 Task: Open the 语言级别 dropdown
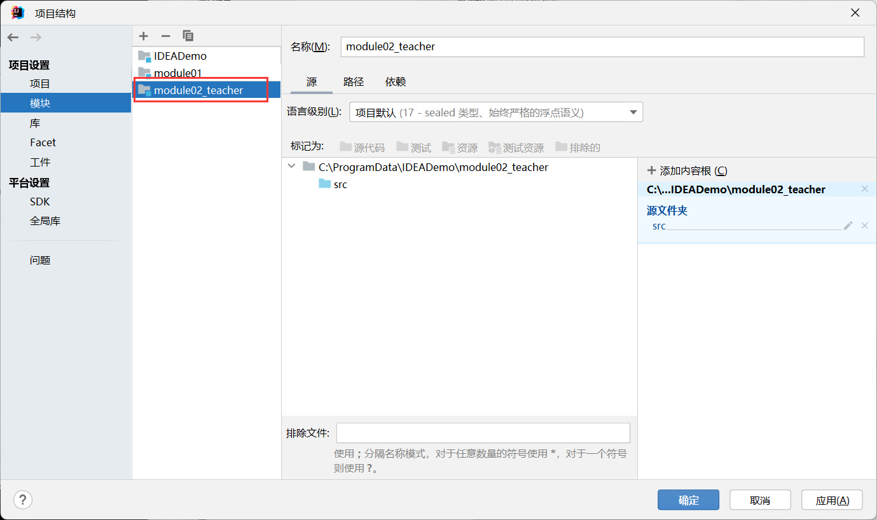[x=496, y=113]
